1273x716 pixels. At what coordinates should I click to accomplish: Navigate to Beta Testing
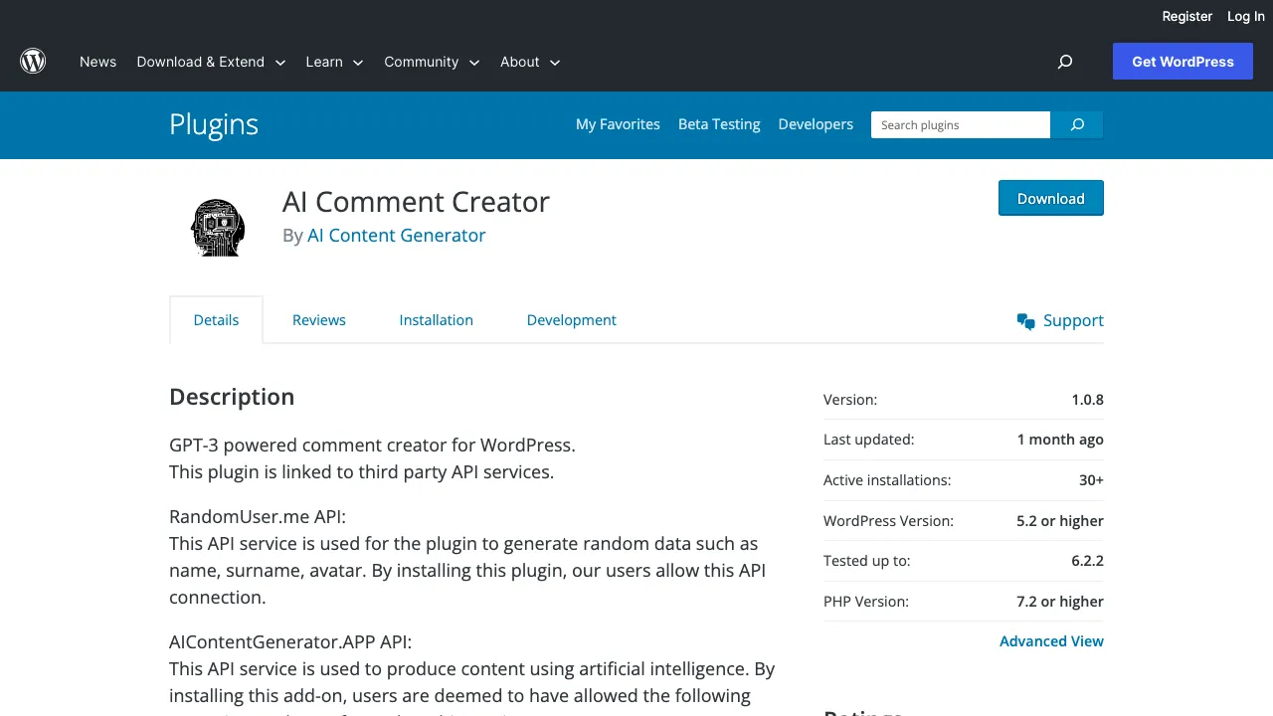[x=719, y=124]
